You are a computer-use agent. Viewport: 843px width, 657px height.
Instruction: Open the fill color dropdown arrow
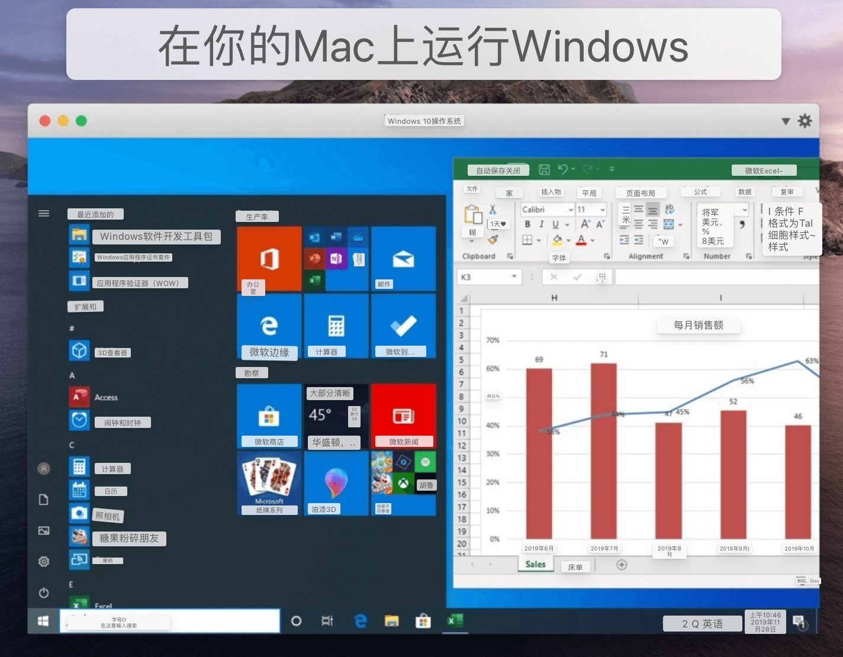pos(568,240)
